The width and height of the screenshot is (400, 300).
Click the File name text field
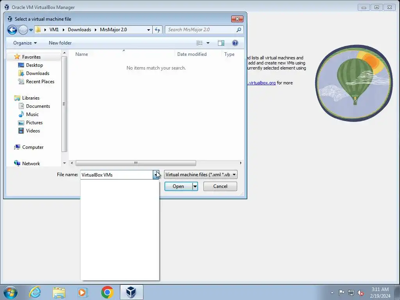pyautogui.click(x=116, y=175)
